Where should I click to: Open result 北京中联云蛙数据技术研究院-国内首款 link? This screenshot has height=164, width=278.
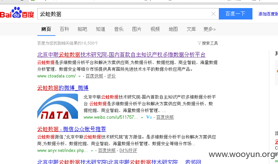coord(121,55)
